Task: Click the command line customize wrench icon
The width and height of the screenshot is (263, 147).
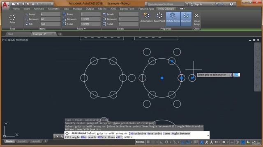Action: (62, 136)
